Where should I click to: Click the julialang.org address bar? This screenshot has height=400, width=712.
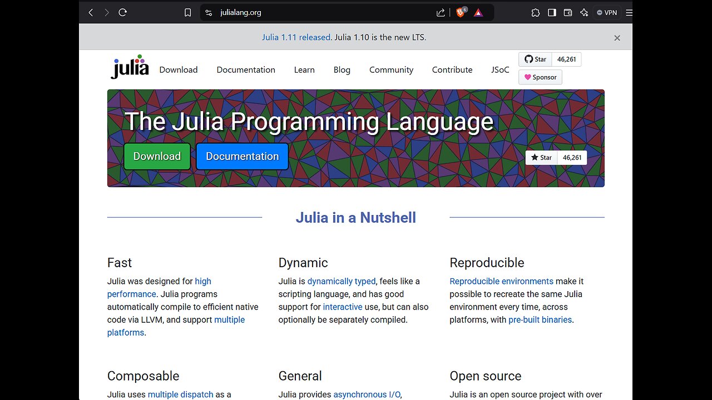(347, 12)
